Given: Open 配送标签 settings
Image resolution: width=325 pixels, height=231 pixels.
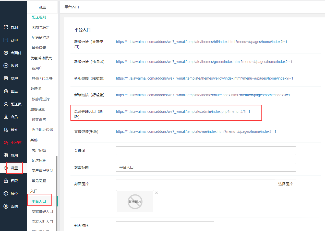Looking at the screenshot, I should [x=39, y=160].
